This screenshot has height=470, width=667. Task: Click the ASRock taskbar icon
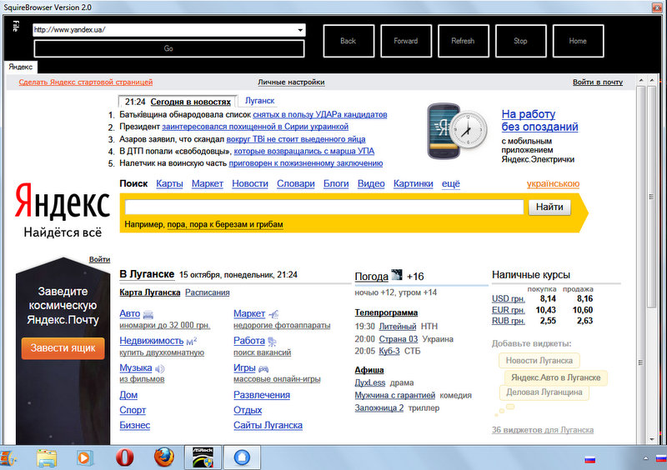tap(203, 457)
